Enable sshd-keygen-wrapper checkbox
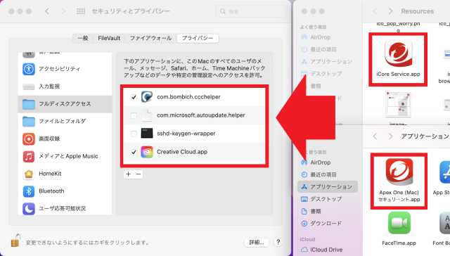The image size is (450, 256). coord(134,134)
